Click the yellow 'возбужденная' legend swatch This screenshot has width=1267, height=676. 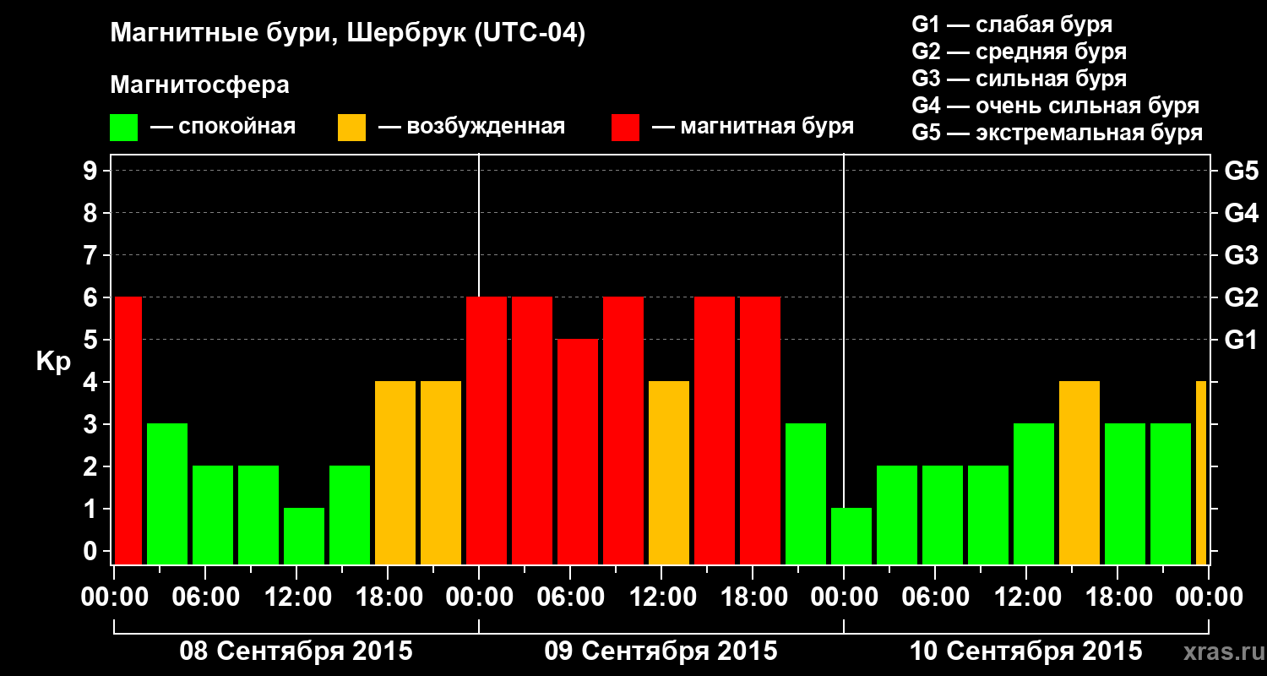[x=351, y=128]
